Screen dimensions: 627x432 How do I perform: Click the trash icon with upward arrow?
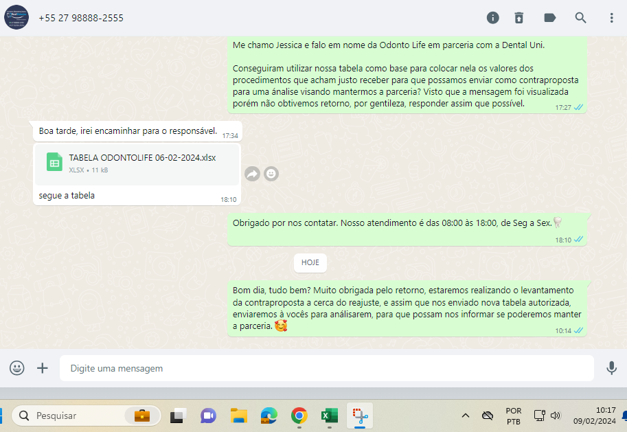(519, 18)
